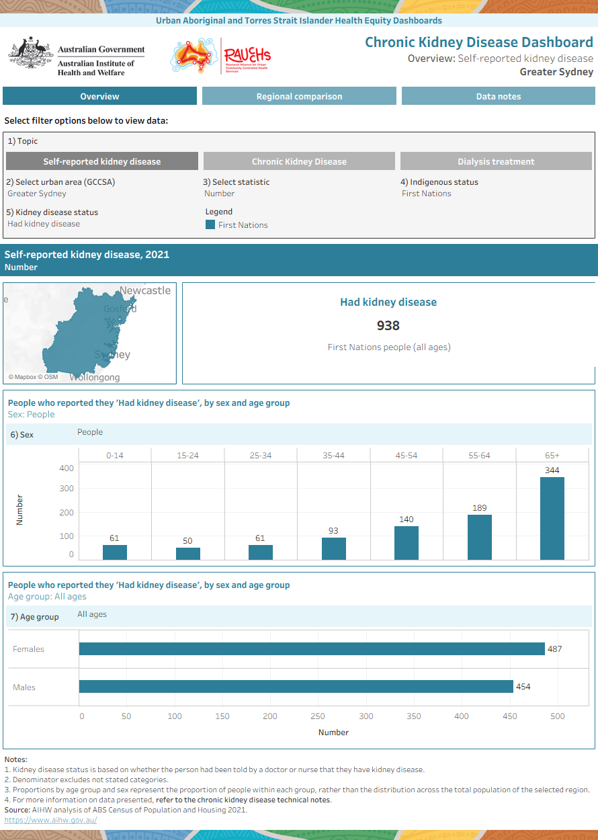Click the Chronic Kidney Disease Dashboard title
Screen dimensions: 598x840
[479, 42]
